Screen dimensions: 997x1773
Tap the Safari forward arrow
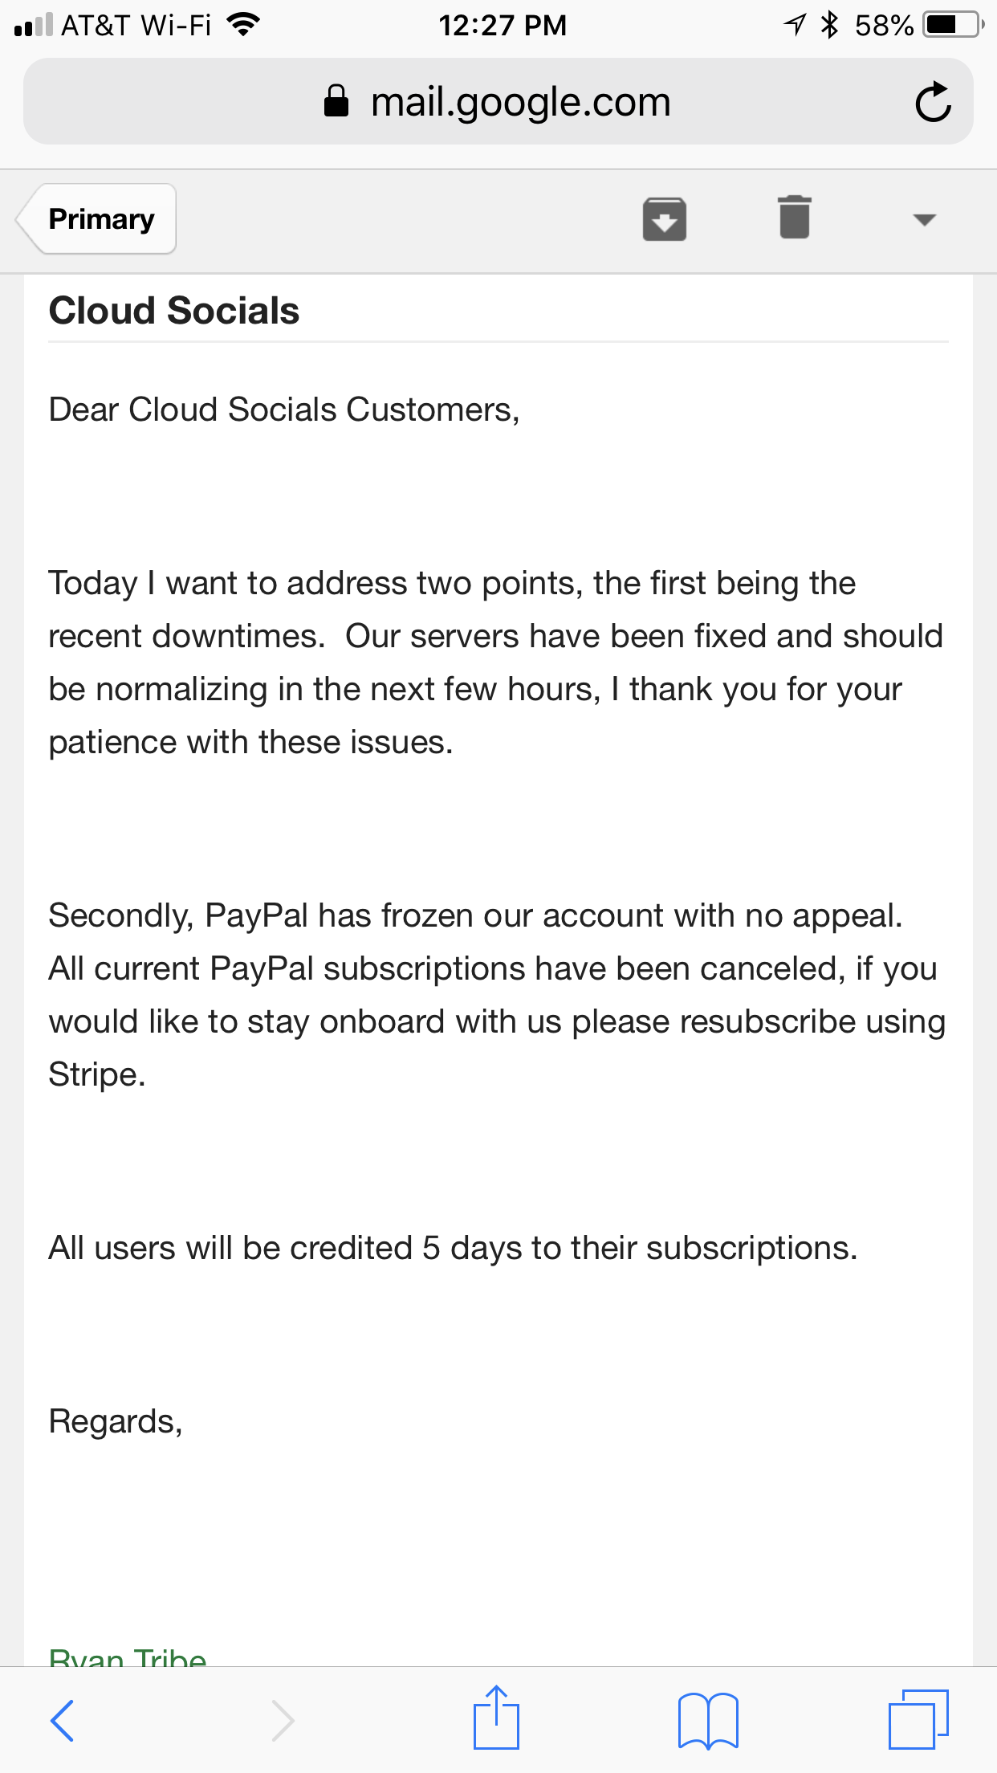click(x=283, y=1720)
